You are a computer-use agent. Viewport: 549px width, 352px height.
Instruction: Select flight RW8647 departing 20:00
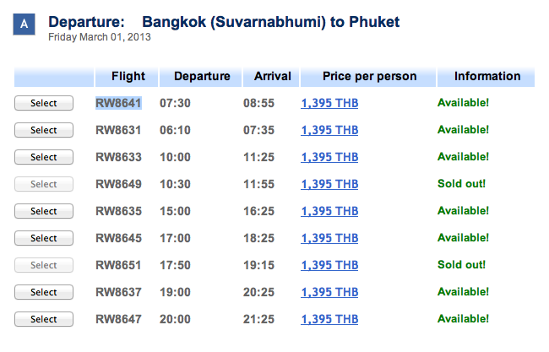point(44,319)
